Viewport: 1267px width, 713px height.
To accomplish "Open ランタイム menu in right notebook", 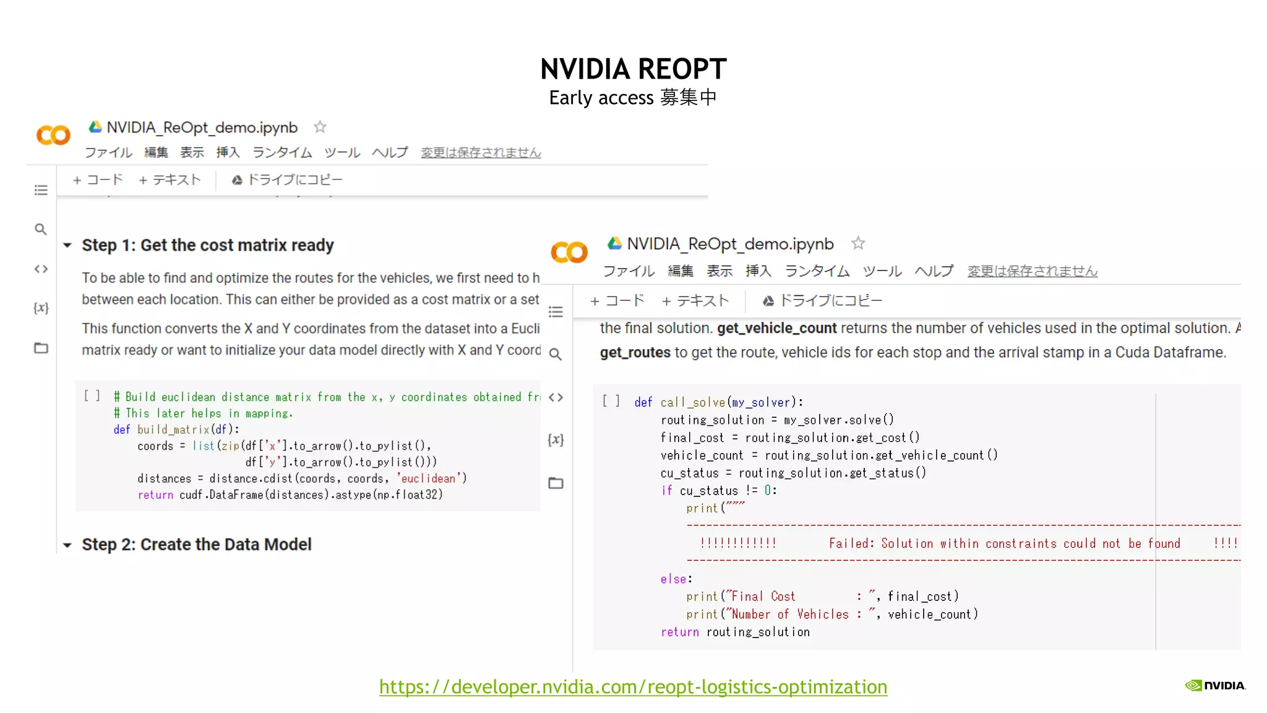I will click(817, 271).
